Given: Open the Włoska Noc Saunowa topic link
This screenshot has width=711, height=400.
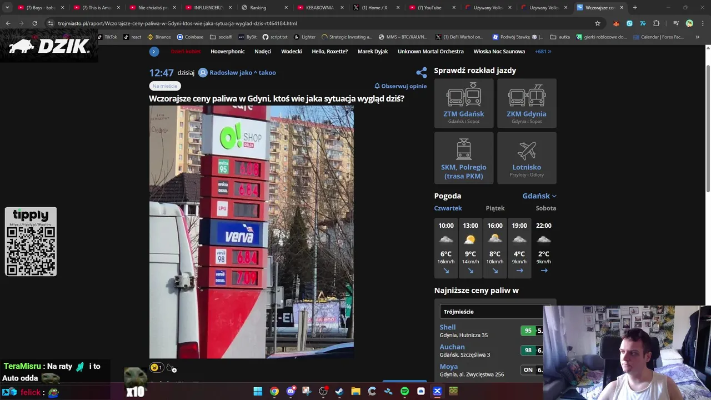Looking at the screenshot, I should (499, 52).
